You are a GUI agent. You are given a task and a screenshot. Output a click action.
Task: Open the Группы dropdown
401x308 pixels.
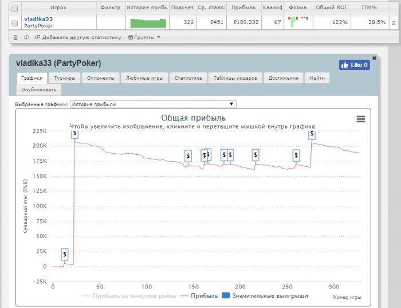tap(144, 37)
